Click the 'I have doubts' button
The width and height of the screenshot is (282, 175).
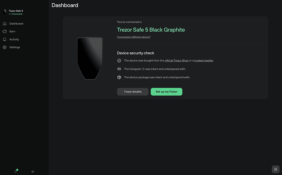pyautogui.click(x=133, y=92)
